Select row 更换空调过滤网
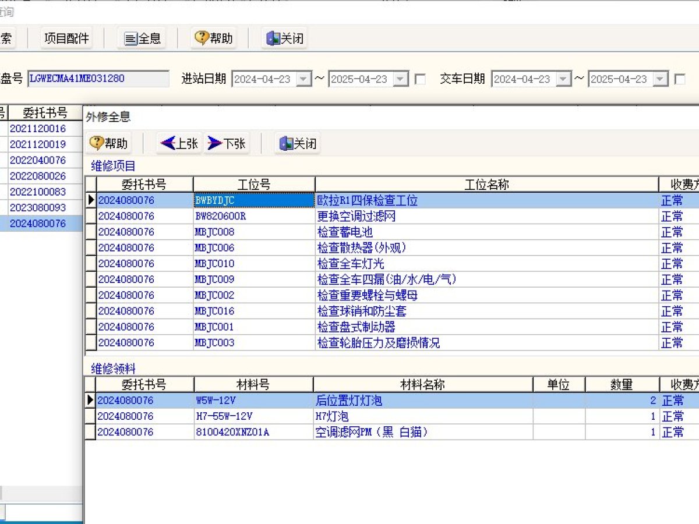The image size is (699, 524). [x=487, y=216]
